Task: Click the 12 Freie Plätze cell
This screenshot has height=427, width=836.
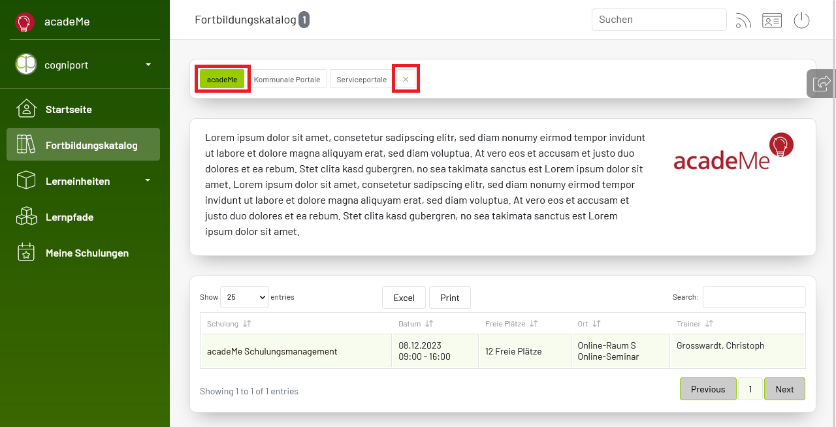Action: (x=525, y=351)
